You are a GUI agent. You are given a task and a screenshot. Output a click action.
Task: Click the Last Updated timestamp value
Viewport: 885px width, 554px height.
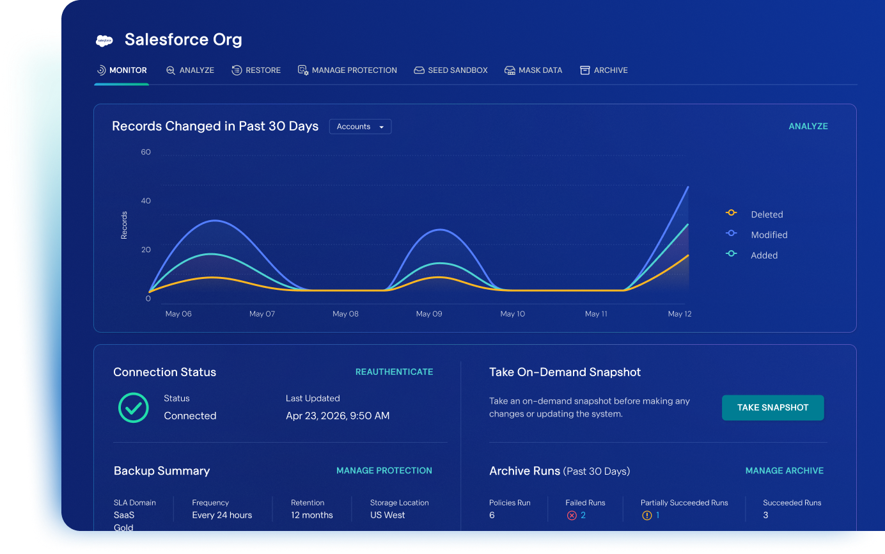click(338, 416)
